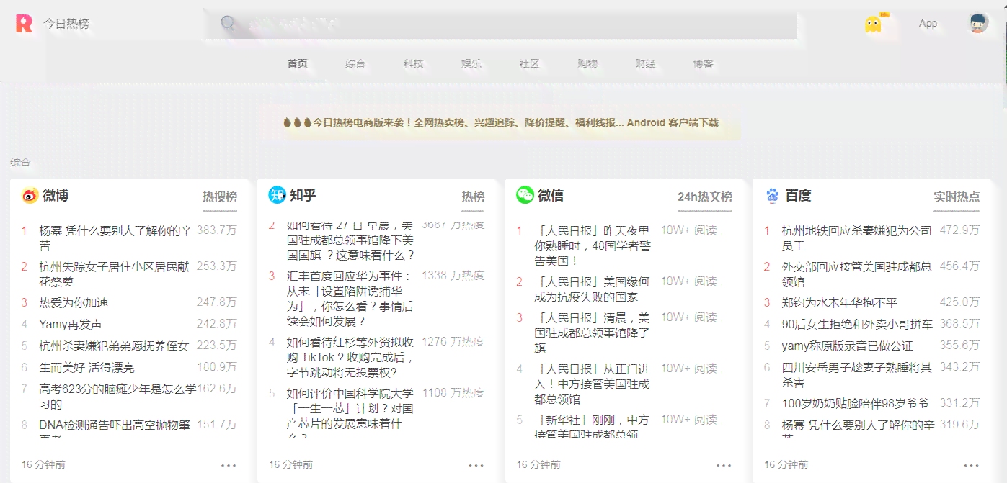Open 知乎 热榜 list link
The width and height of the screenshot is (1007, 483).
473,197
